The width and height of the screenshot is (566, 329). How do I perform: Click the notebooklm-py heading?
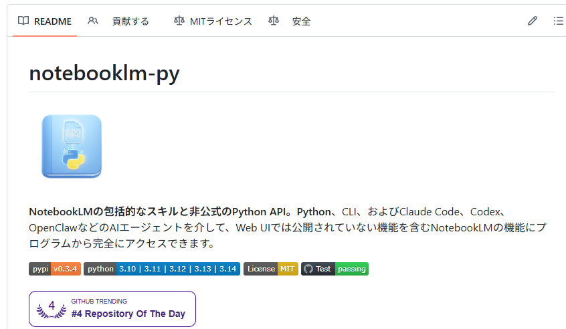point(104,74)
